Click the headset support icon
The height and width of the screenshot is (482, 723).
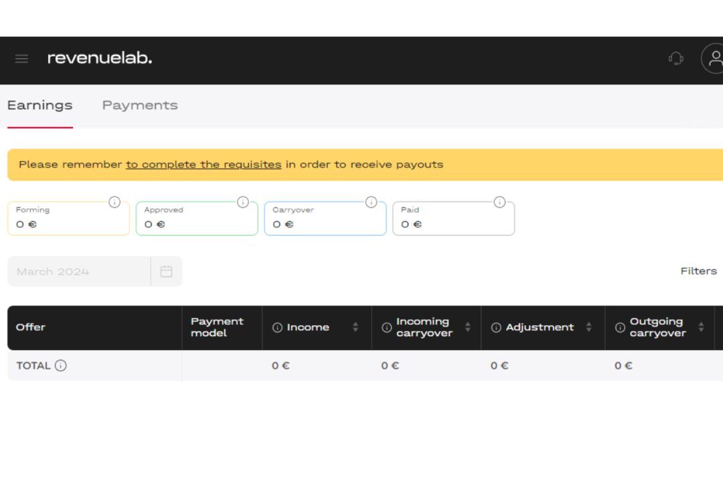pos(675,58)
